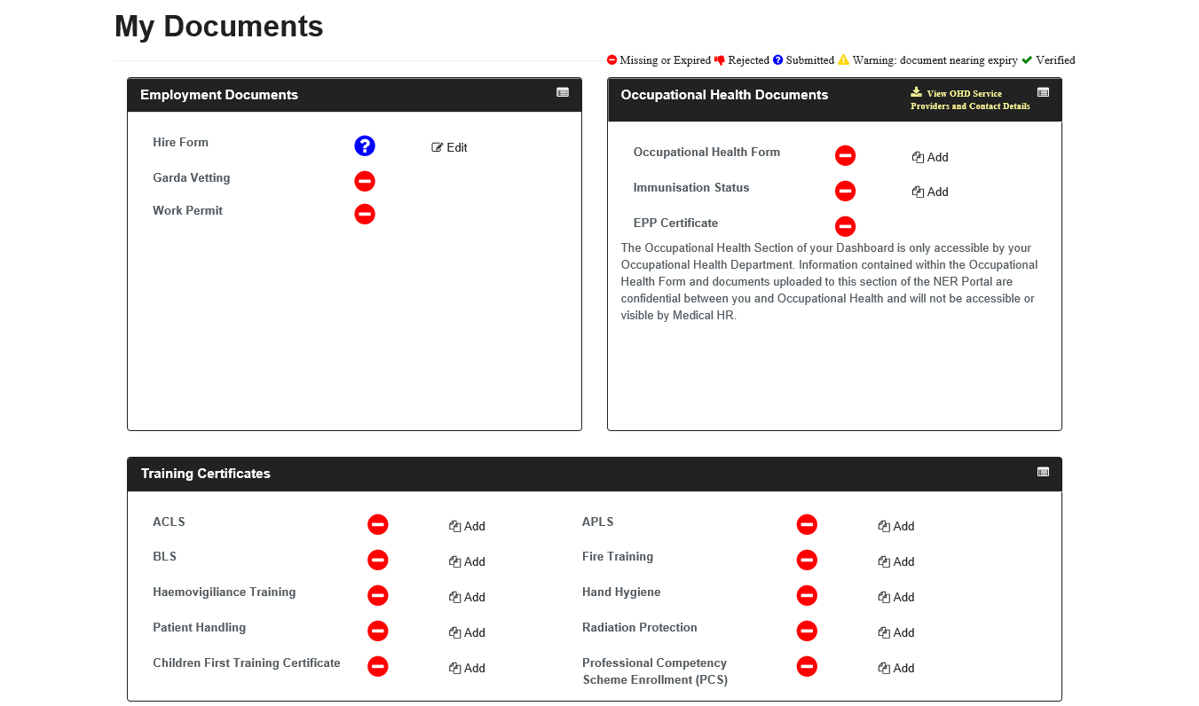Screen dimensions: 1199x706
Task: Click the Radiation Protection label
Action: (x=640, y=628)
